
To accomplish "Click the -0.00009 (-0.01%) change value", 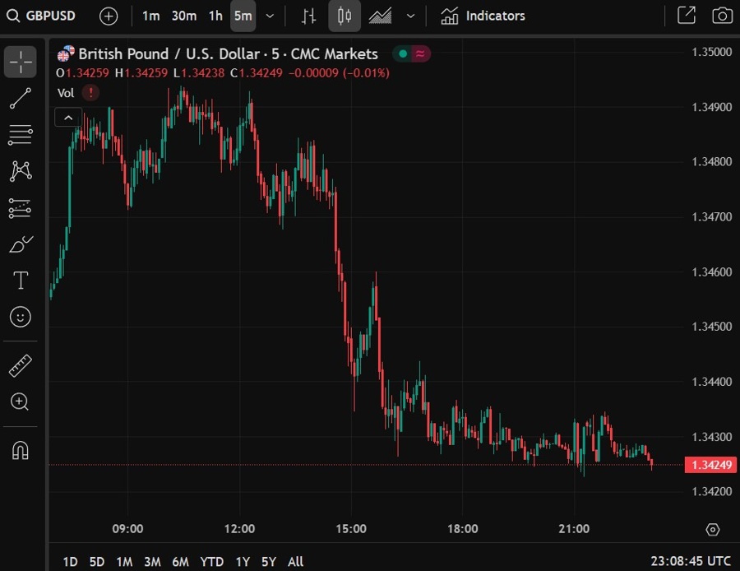I will 339,73.
